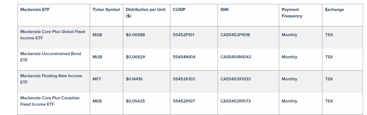
Task: Click the $0.14416 distribution value
Action: 134,79
